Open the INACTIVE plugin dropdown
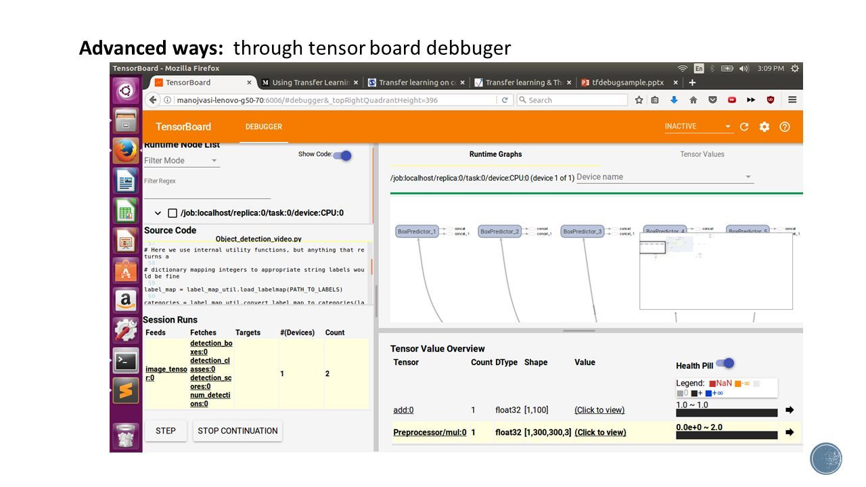This screenshot has height=487, width=866. point(698,126)
